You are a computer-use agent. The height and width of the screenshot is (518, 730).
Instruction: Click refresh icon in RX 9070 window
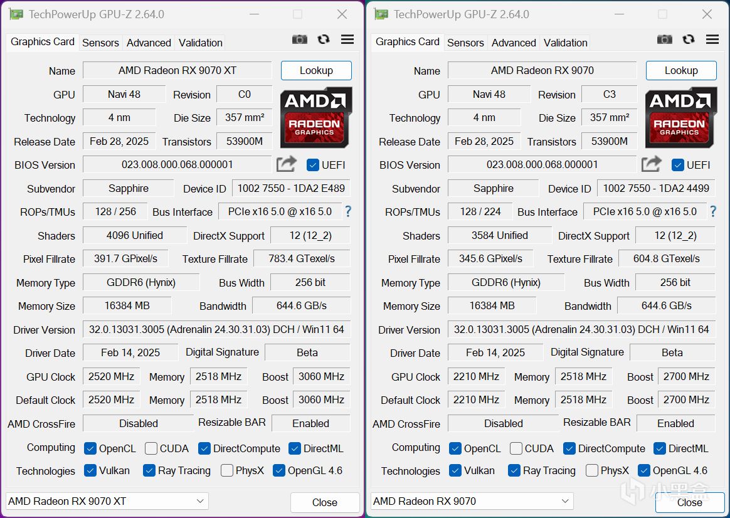click(689, 40)
